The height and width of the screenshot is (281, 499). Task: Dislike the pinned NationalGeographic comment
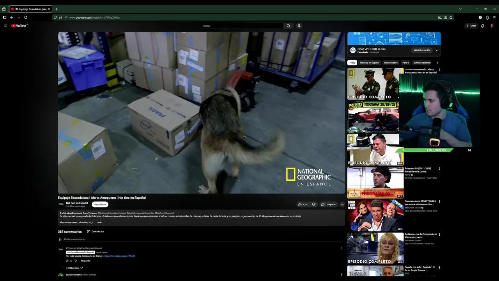click(x=76, y=261)
